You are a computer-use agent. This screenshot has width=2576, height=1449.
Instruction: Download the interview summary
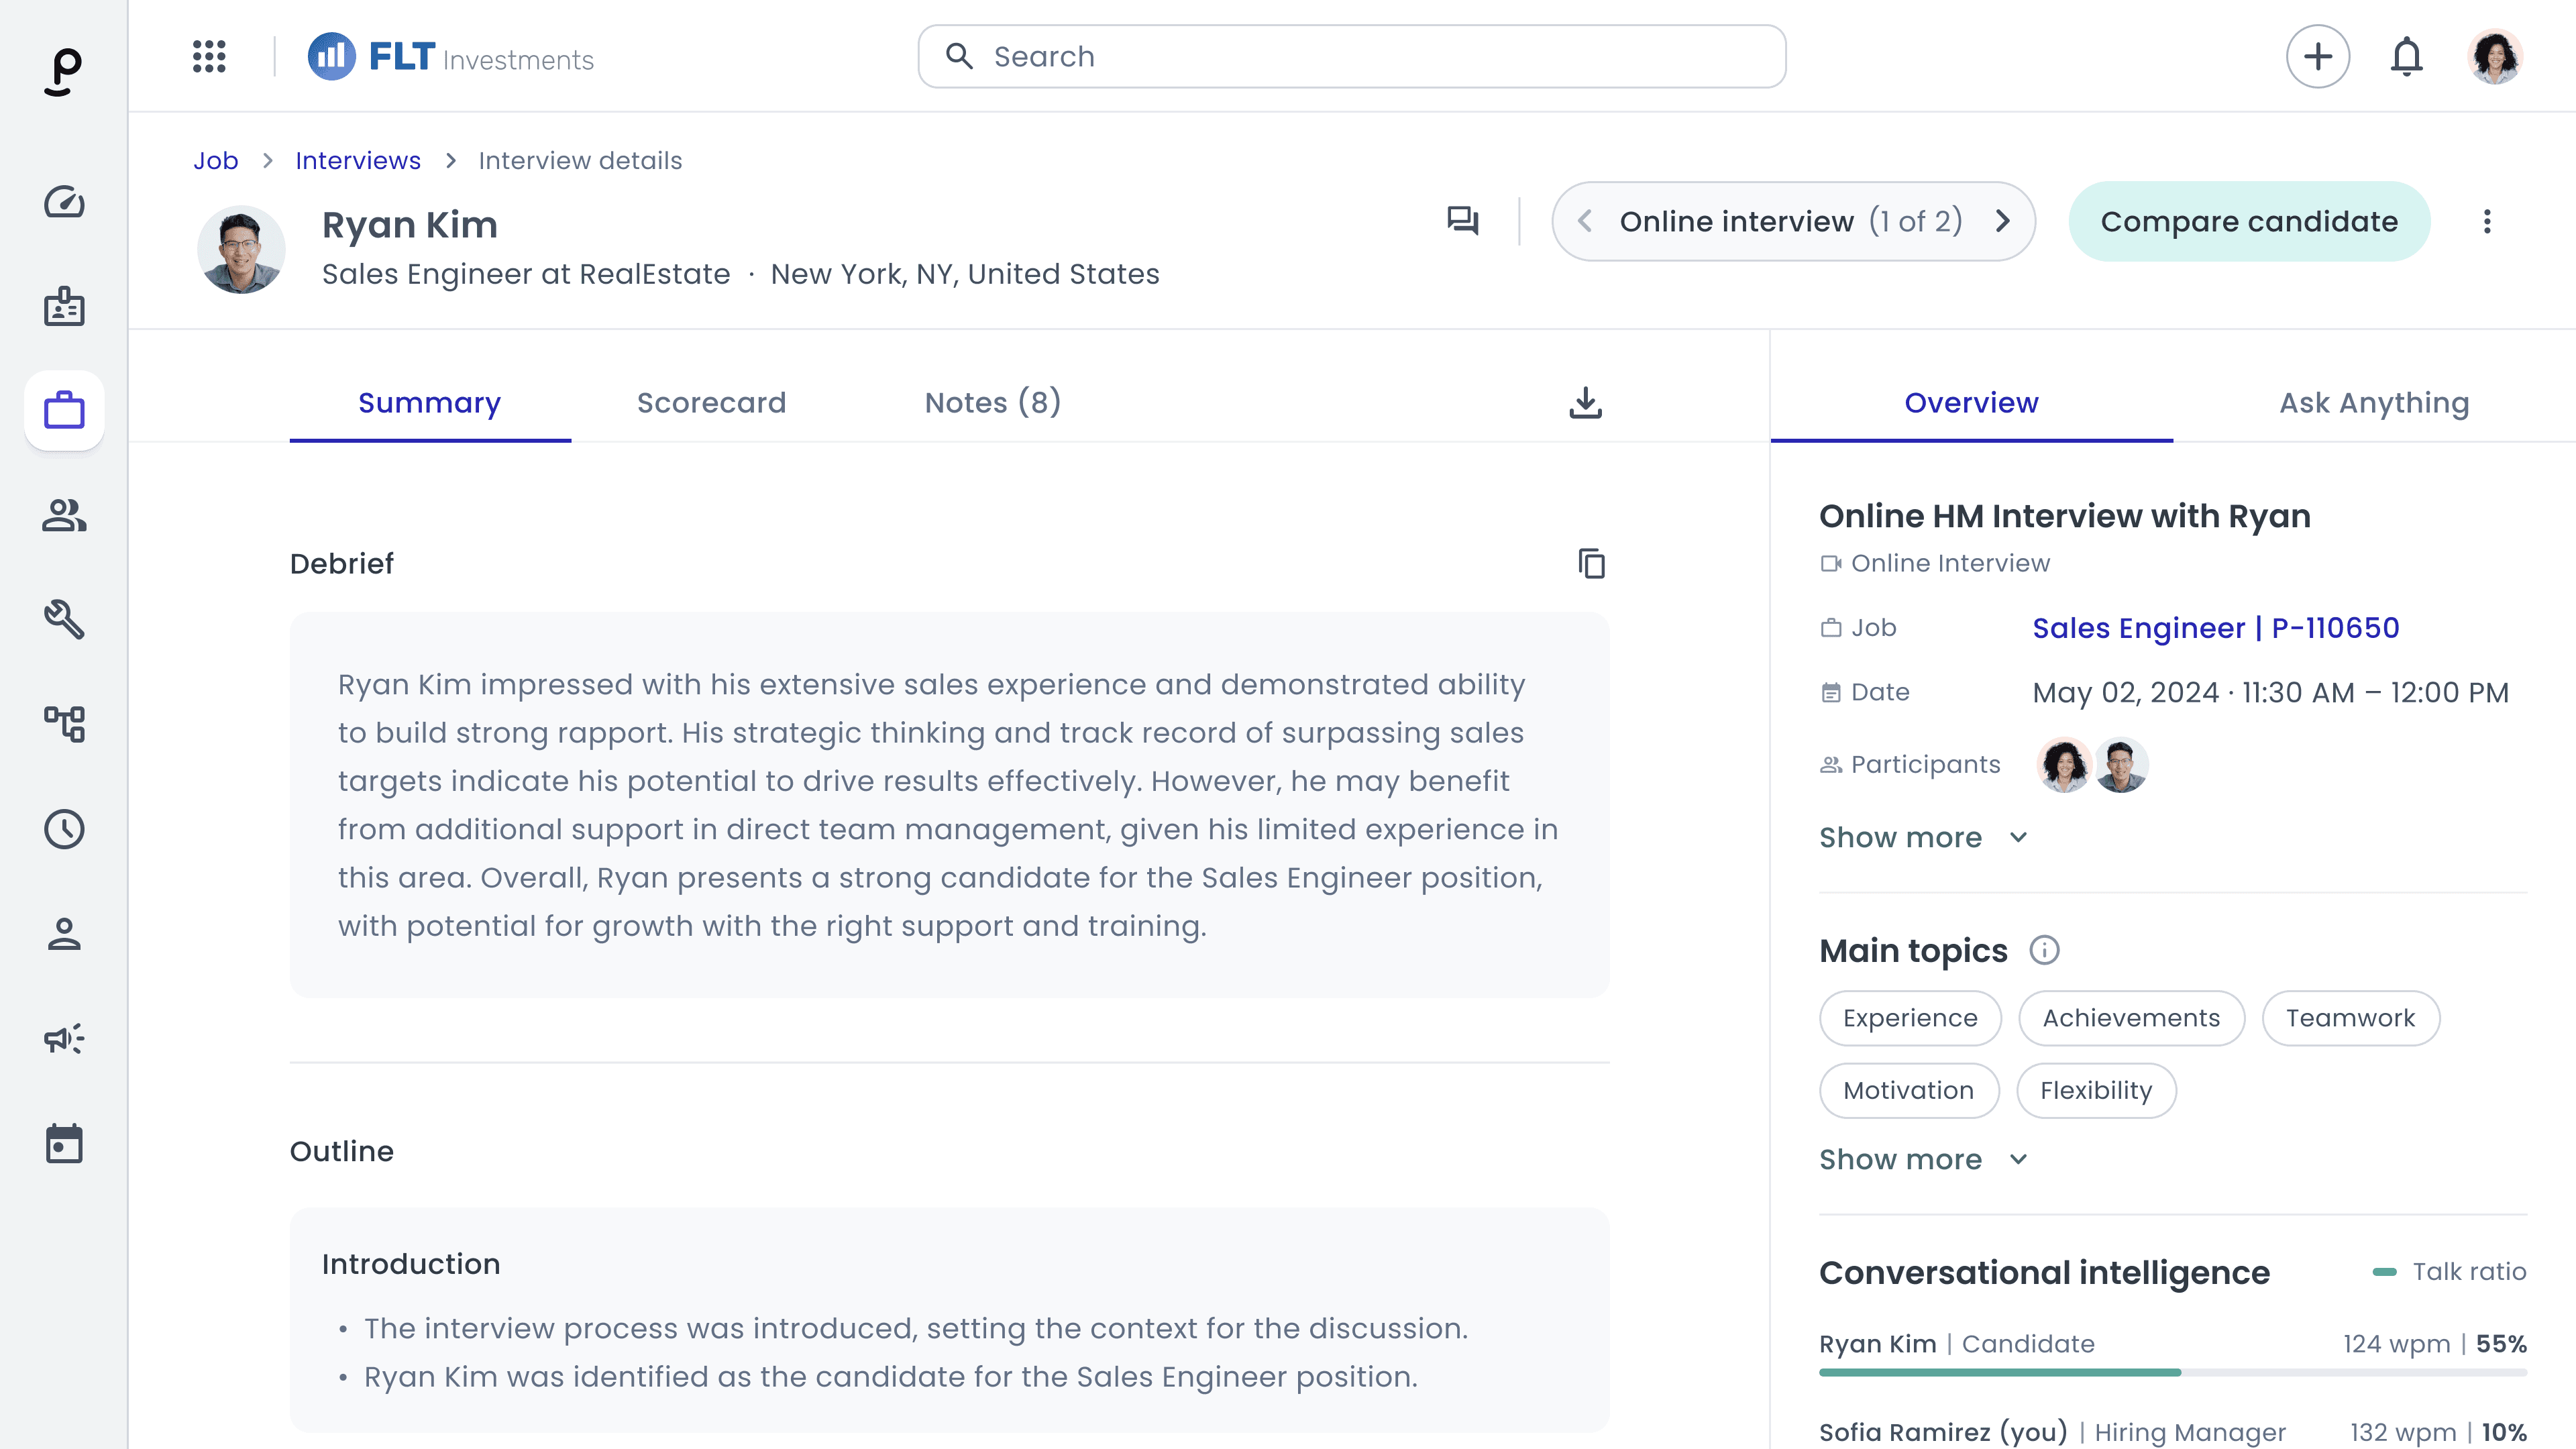(1585, 403)
